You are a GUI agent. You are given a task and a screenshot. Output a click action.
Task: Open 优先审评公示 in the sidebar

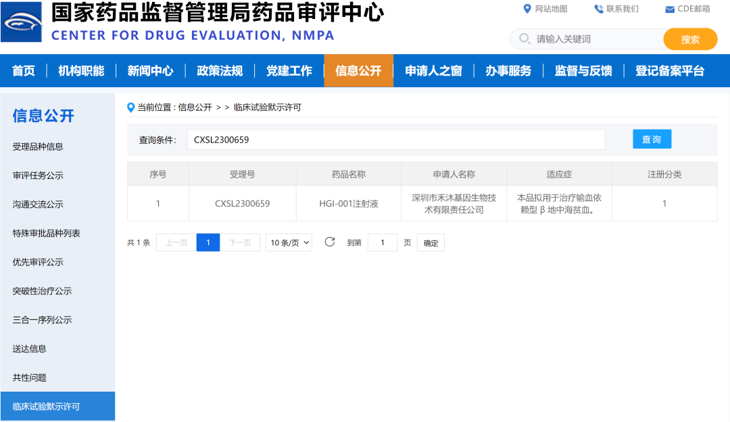tap(42, 262)
